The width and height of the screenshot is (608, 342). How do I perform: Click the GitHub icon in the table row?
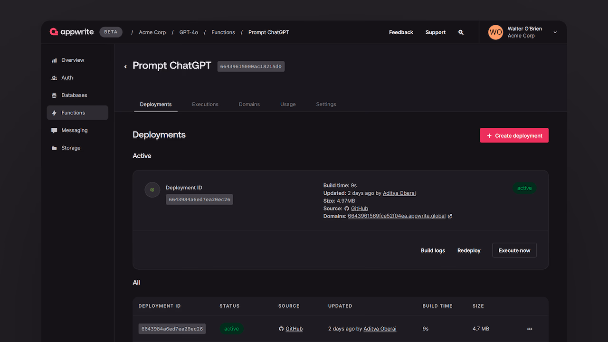click(281, 329)
